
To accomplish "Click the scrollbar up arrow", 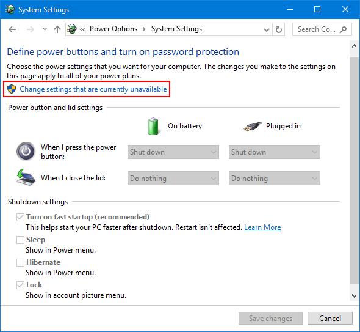I will click(354, 46).
